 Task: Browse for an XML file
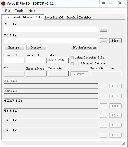pyautogui.click(x=104, y=41)
